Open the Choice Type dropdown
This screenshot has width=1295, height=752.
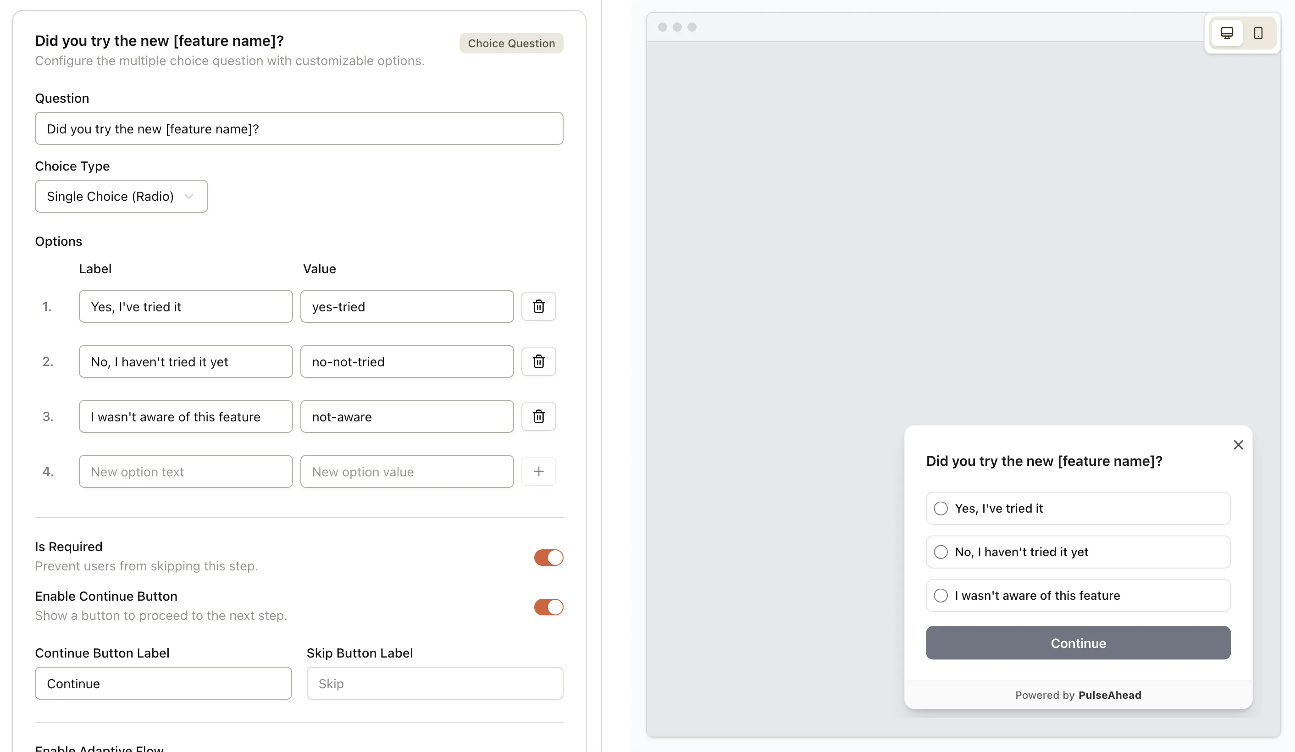tap(121, 196)
